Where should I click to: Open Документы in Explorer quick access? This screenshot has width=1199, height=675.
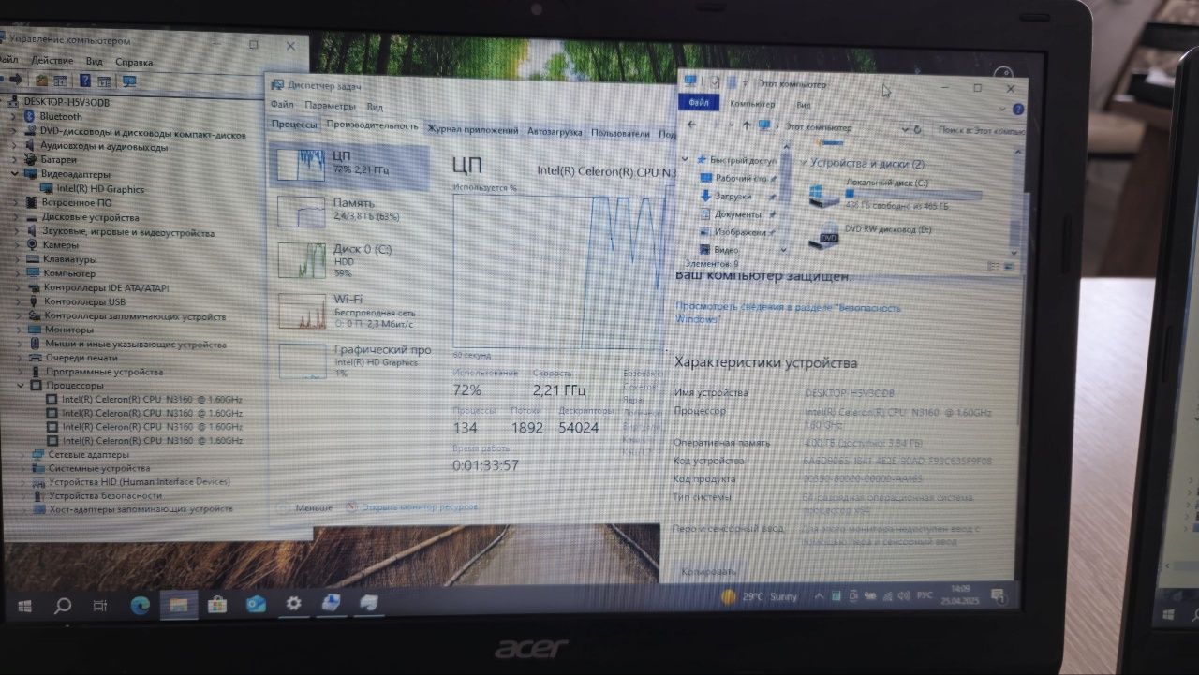click(x=738, y=214)
